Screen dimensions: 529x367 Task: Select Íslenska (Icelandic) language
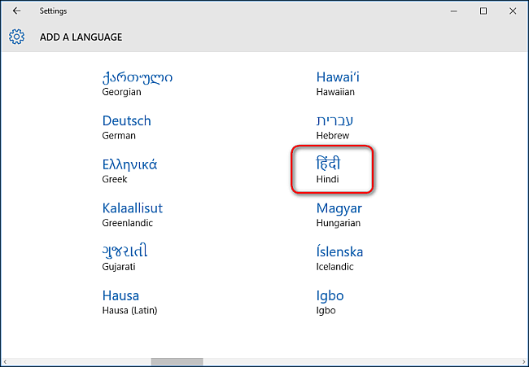tap(339, 258)
